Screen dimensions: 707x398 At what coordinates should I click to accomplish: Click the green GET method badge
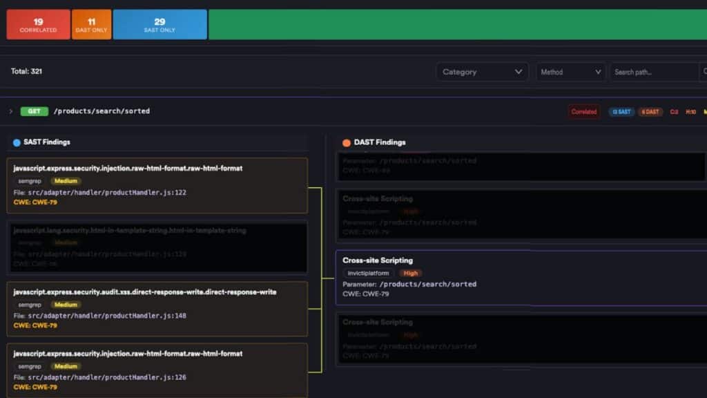click(x=34, y=111)
